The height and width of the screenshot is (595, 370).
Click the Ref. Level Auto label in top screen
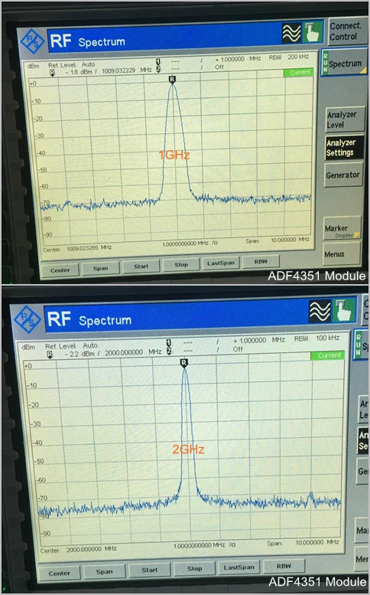[72, 64]
